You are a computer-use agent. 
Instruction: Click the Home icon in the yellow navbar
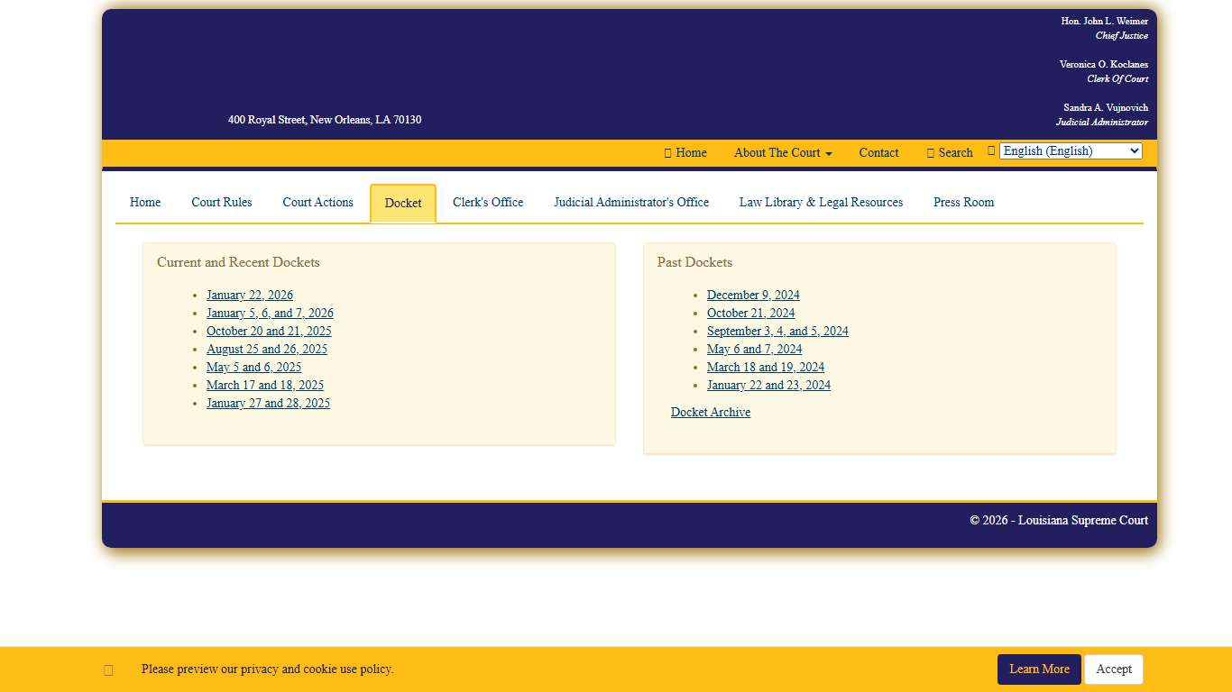tap(667, 152)
